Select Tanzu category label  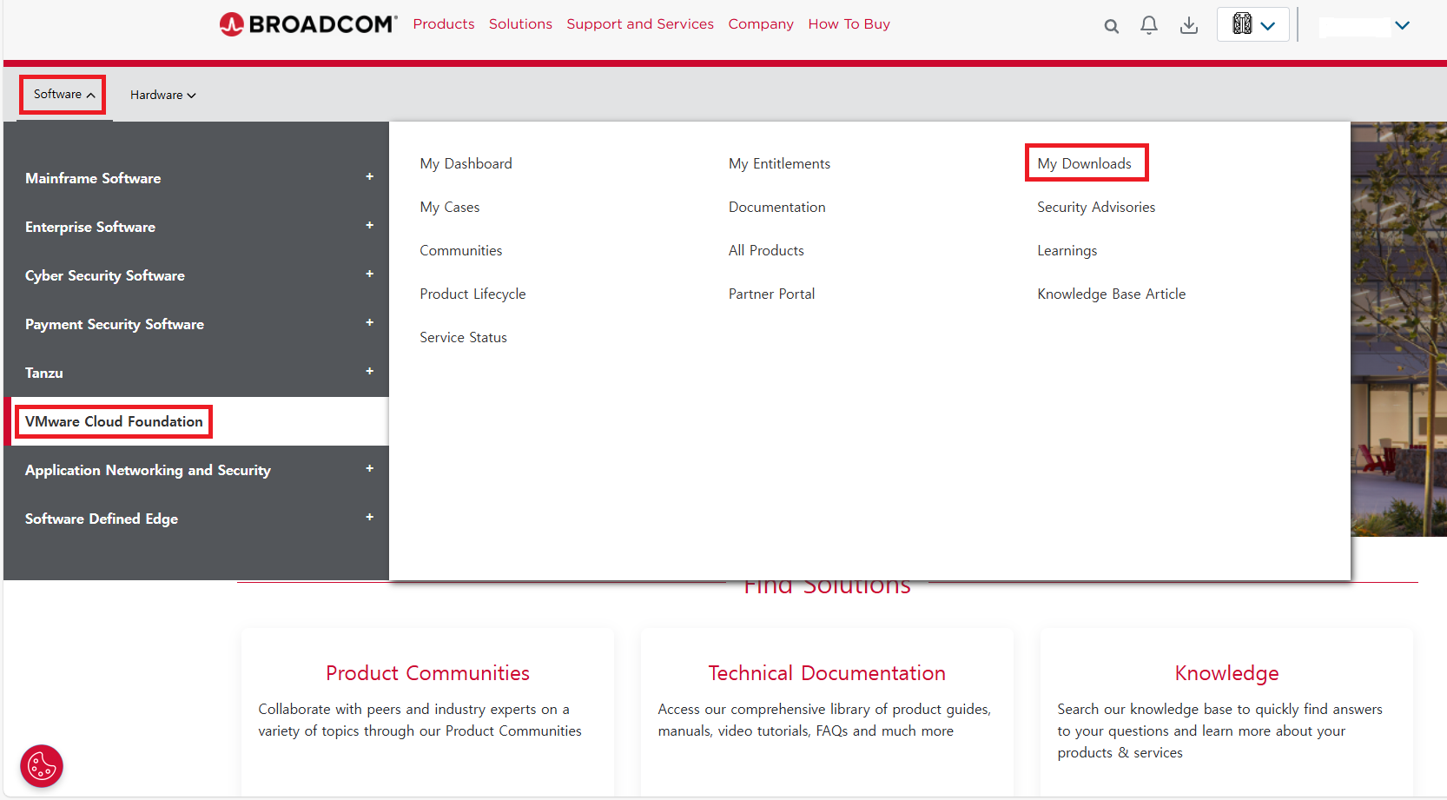click(44, 373)
